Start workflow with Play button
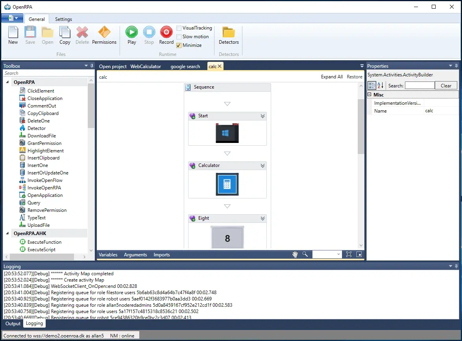This screenshot has height=341, width=462. (132, 35)
